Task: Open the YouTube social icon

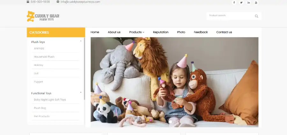Action: (x=256, y=3)
